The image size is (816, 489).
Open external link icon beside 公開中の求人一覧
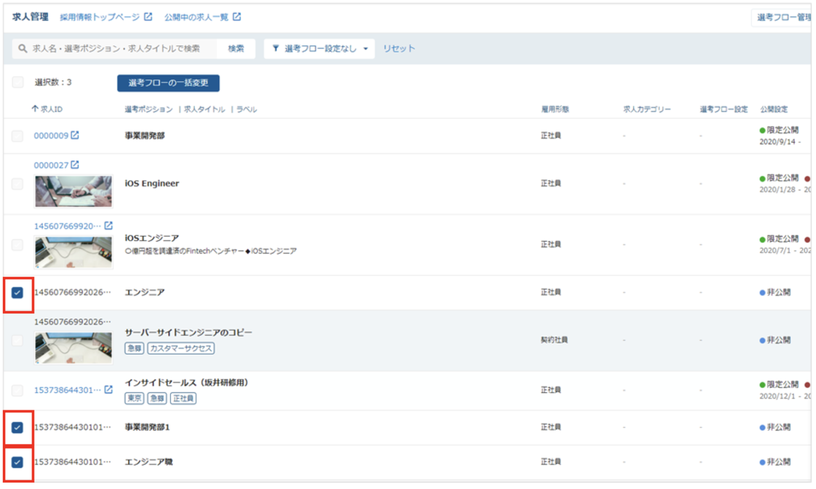(x=237, y=16)
